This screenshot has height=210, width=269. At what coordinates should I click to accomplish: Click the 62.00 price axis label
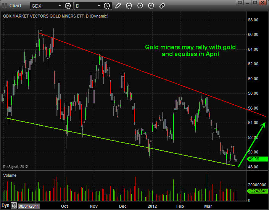[x=253, y=64]
